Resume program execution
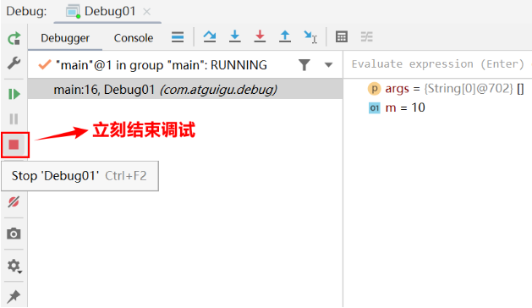The image size is (532, 308). (x=14, y=94)
